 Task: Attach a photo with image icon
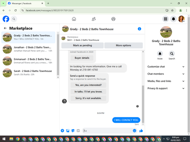tap(68, 131)
